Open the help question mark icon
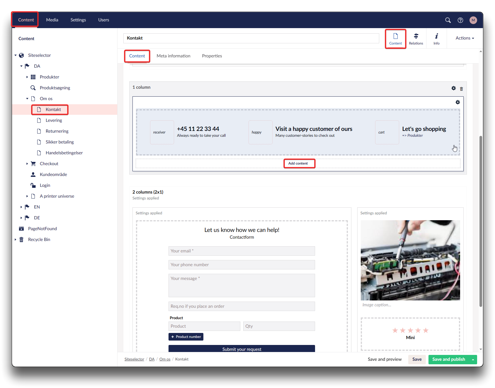 pos(460,20)
